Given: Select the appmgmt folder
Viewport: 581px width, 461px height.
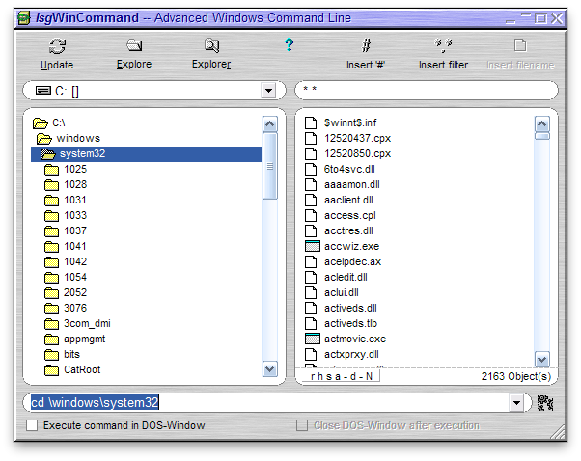Looking at the screenshot, I should 85,339.
